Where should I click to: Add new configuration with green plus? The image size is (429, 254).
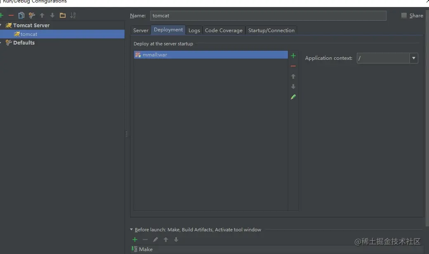(1, 15)
